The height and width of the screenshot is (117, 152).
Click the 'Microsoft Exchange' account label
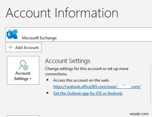[39, 38]
